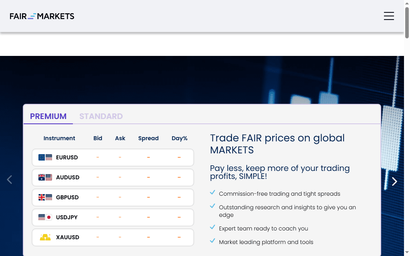Click 'Market leading platform and tools' text
The image size is (410, 256).
[x=266, y=242]
